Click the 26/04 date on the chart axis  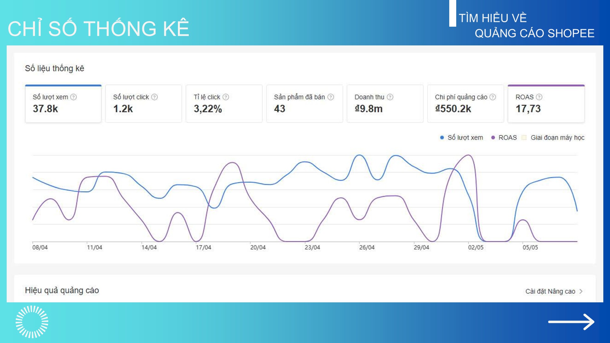[367, 247]
